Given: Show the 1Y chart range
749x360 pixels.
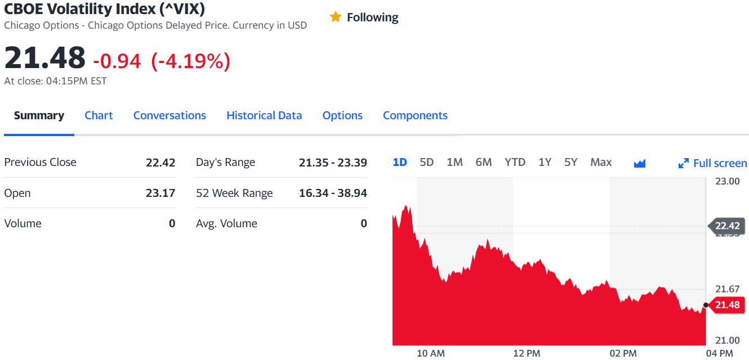Looking at the screenshot, I should pos(545,162).
